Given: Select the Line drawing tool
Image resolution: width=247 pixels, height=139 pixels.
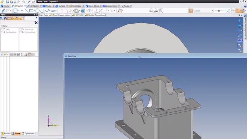Looking at the screenshot, I should (27, 11).
